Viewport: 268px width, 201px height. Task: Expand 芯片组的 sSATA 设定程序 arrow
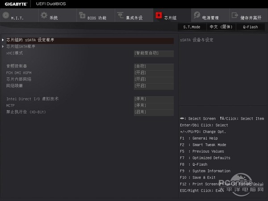pos(3,40)
